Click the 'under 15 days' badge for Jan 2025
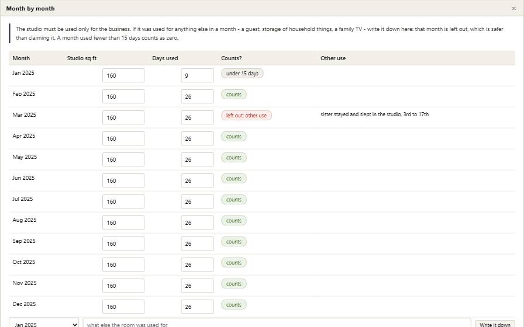The height and width of the screenshot is (327, 524). (242, 74)
